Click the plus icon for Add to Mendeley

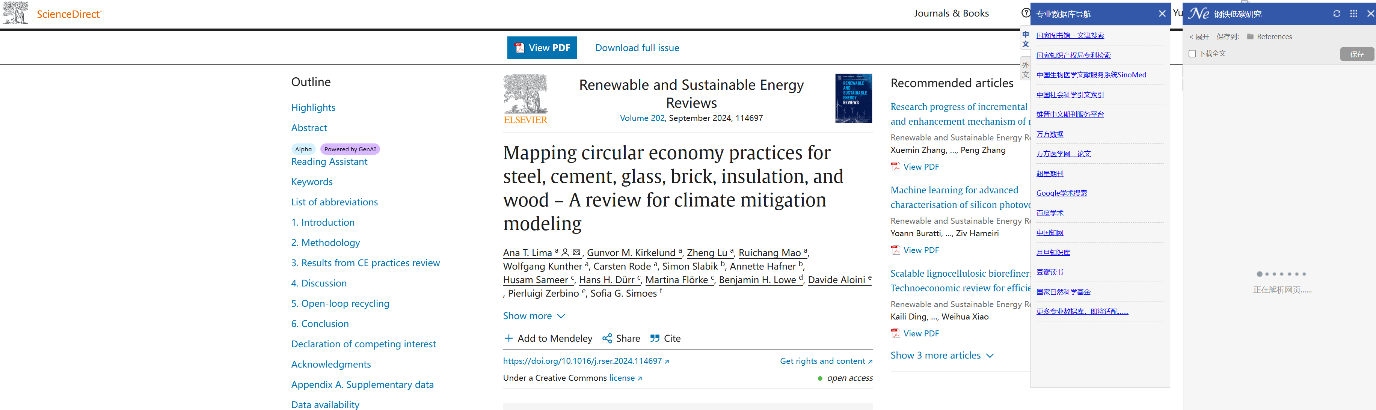pyautogui.click(x=508, y=338)
